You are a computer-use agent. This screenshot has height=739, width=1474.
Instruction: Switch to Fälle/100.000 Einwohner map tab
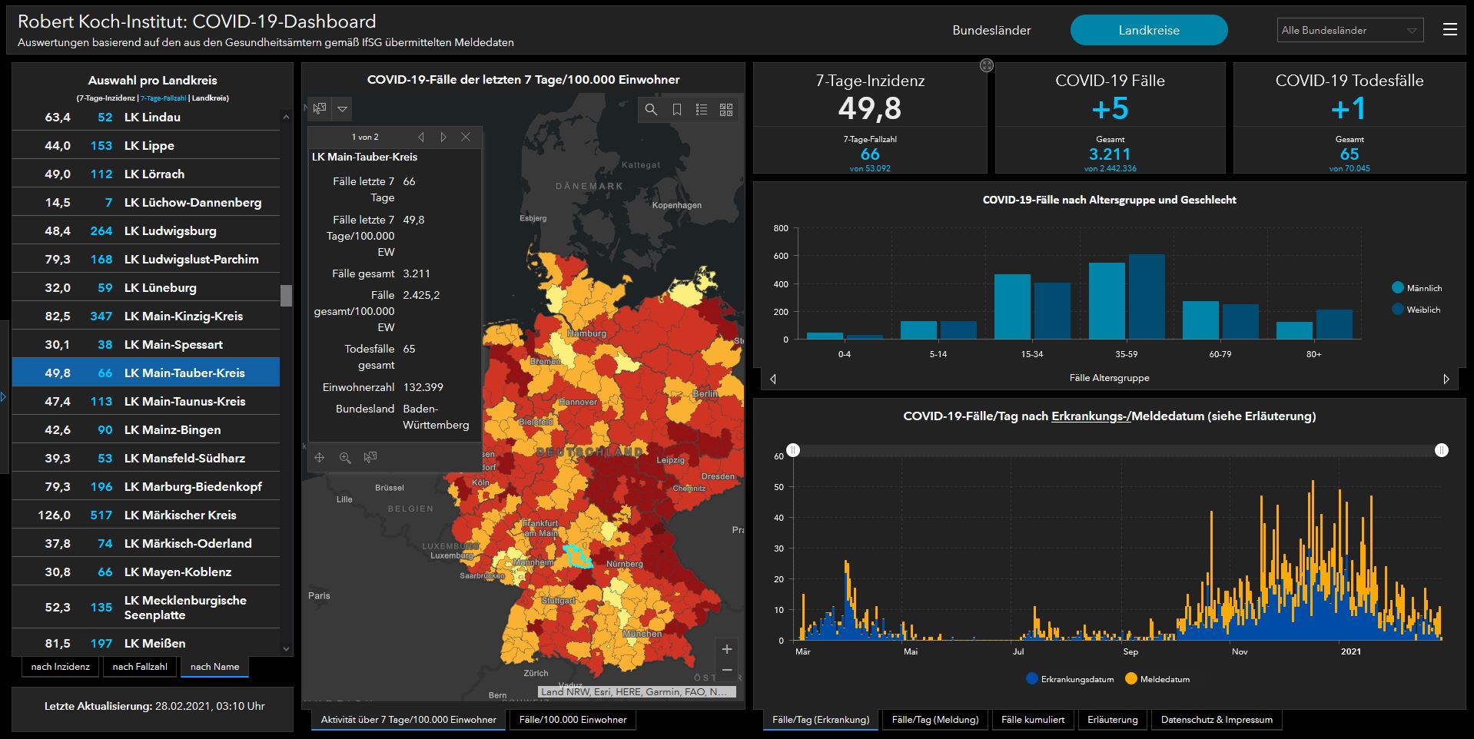pos(573,720)
